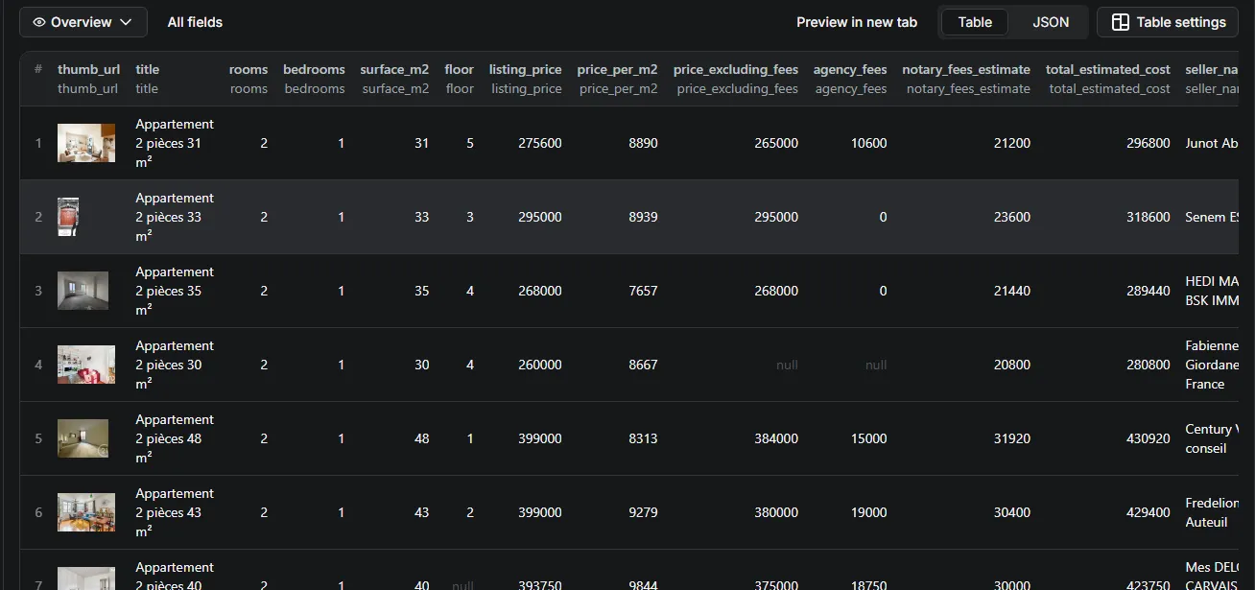This screenshot has height=590, width=1255.
Task: Select the agency_fees column header
Action: pos(849,69)
